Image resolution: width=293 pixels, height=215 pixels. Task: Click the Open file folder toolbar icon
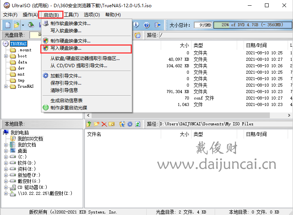[x=17, y=25]
